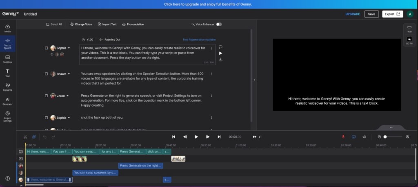Toggle the subtitle display icon in the timeline toolbar
Image resolution: width=418 pixels, height=187 pixels.
coord(354,137)
